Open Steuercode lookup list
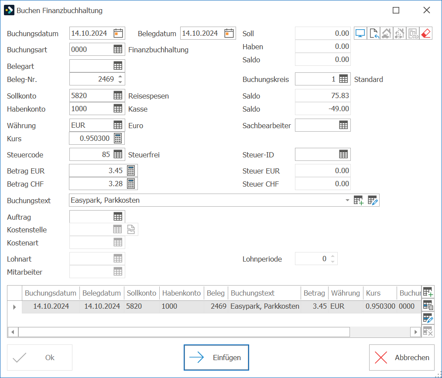 pyautogui.click(x=118, y=154)
